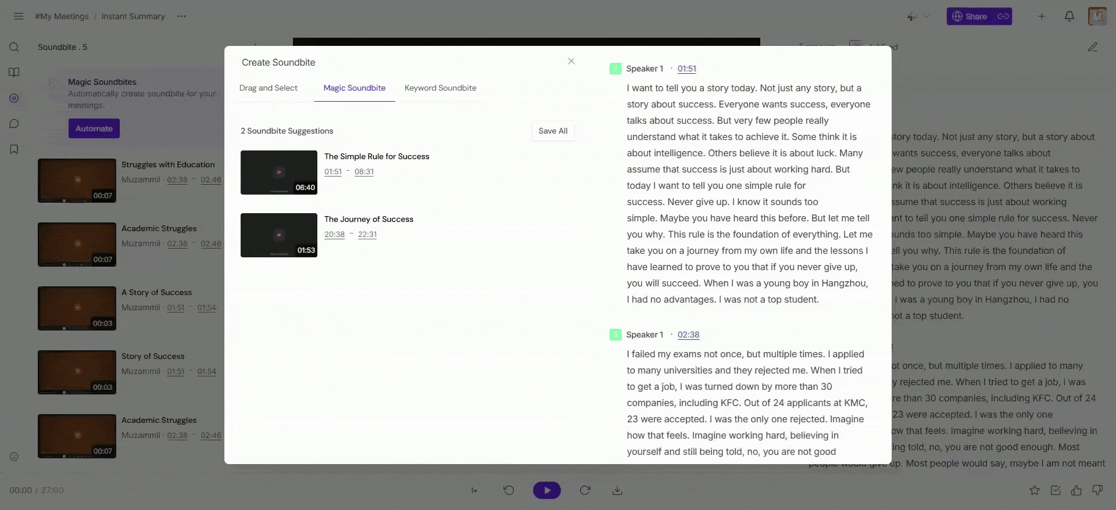Open the comments chat icon in sidebar
This screenshot has height=510, width=1116.
pos(15,124)
